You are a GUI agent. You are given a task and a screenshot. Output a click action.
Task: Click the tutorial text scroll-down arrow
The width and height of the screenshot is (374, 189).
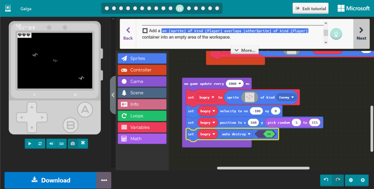(x=326, y=42)
